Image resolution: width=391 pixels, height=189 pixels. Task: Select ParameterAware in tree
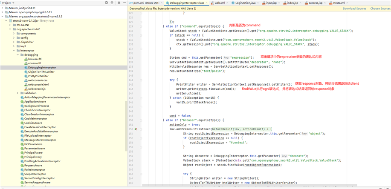click(35, 149)
